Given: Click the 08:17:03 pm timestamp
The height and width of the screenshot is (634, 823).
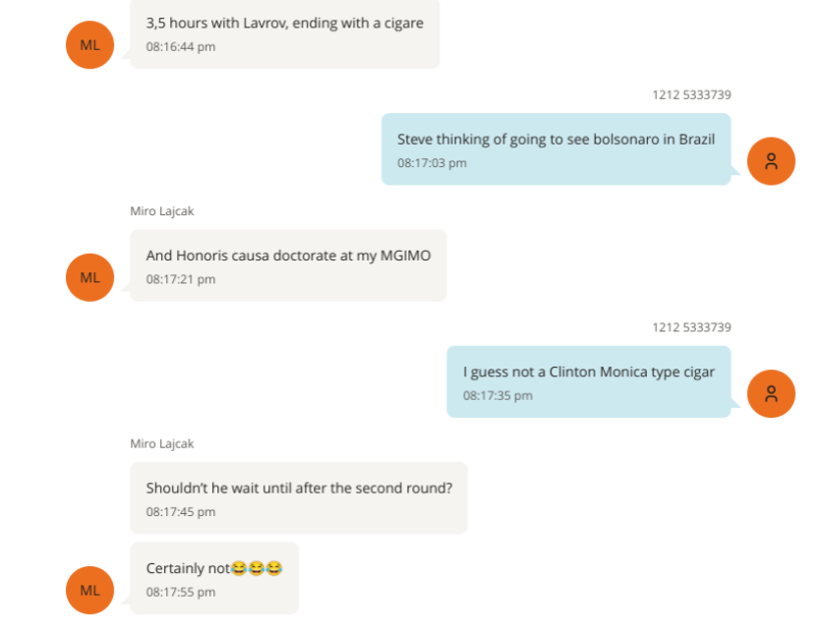Looking at the screenshot, I should click(x=432, y=163).
